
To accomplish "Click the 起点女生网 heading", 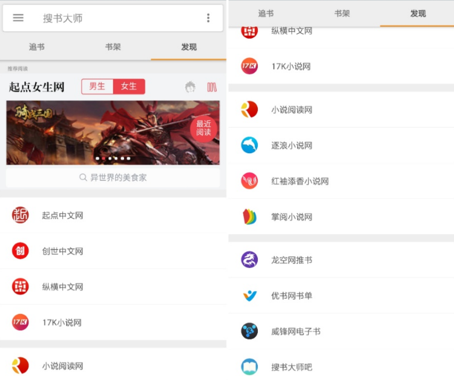I will [36, 87].
